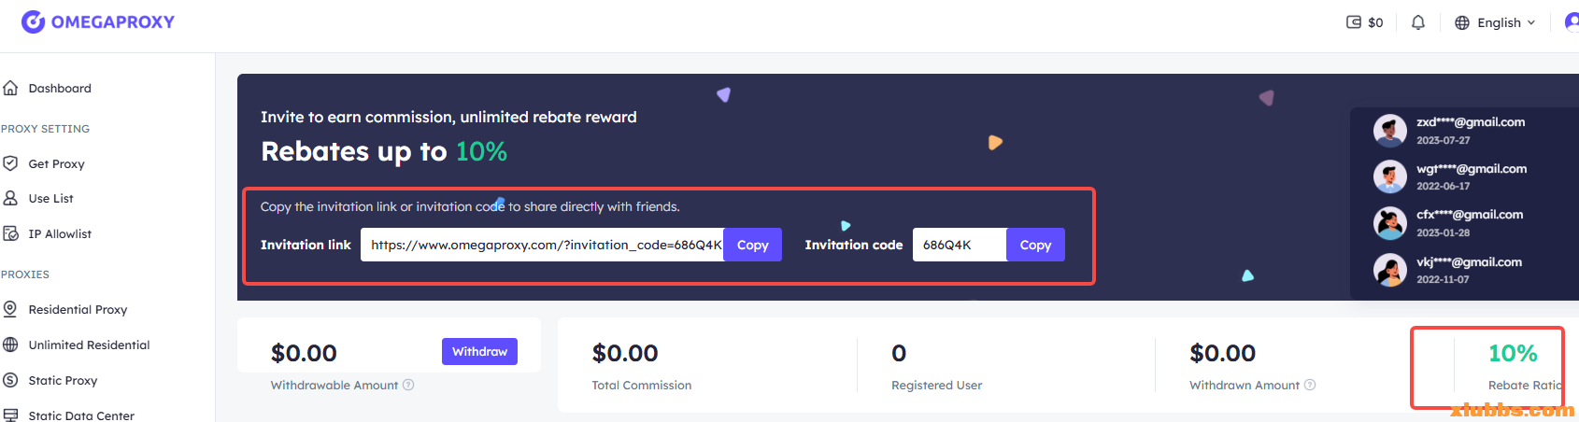Click the Dashboard home icon

click(x=11, y=88)
